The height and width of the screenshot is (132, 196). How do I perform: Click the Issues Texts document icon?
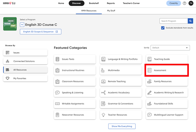coord(57,59)
